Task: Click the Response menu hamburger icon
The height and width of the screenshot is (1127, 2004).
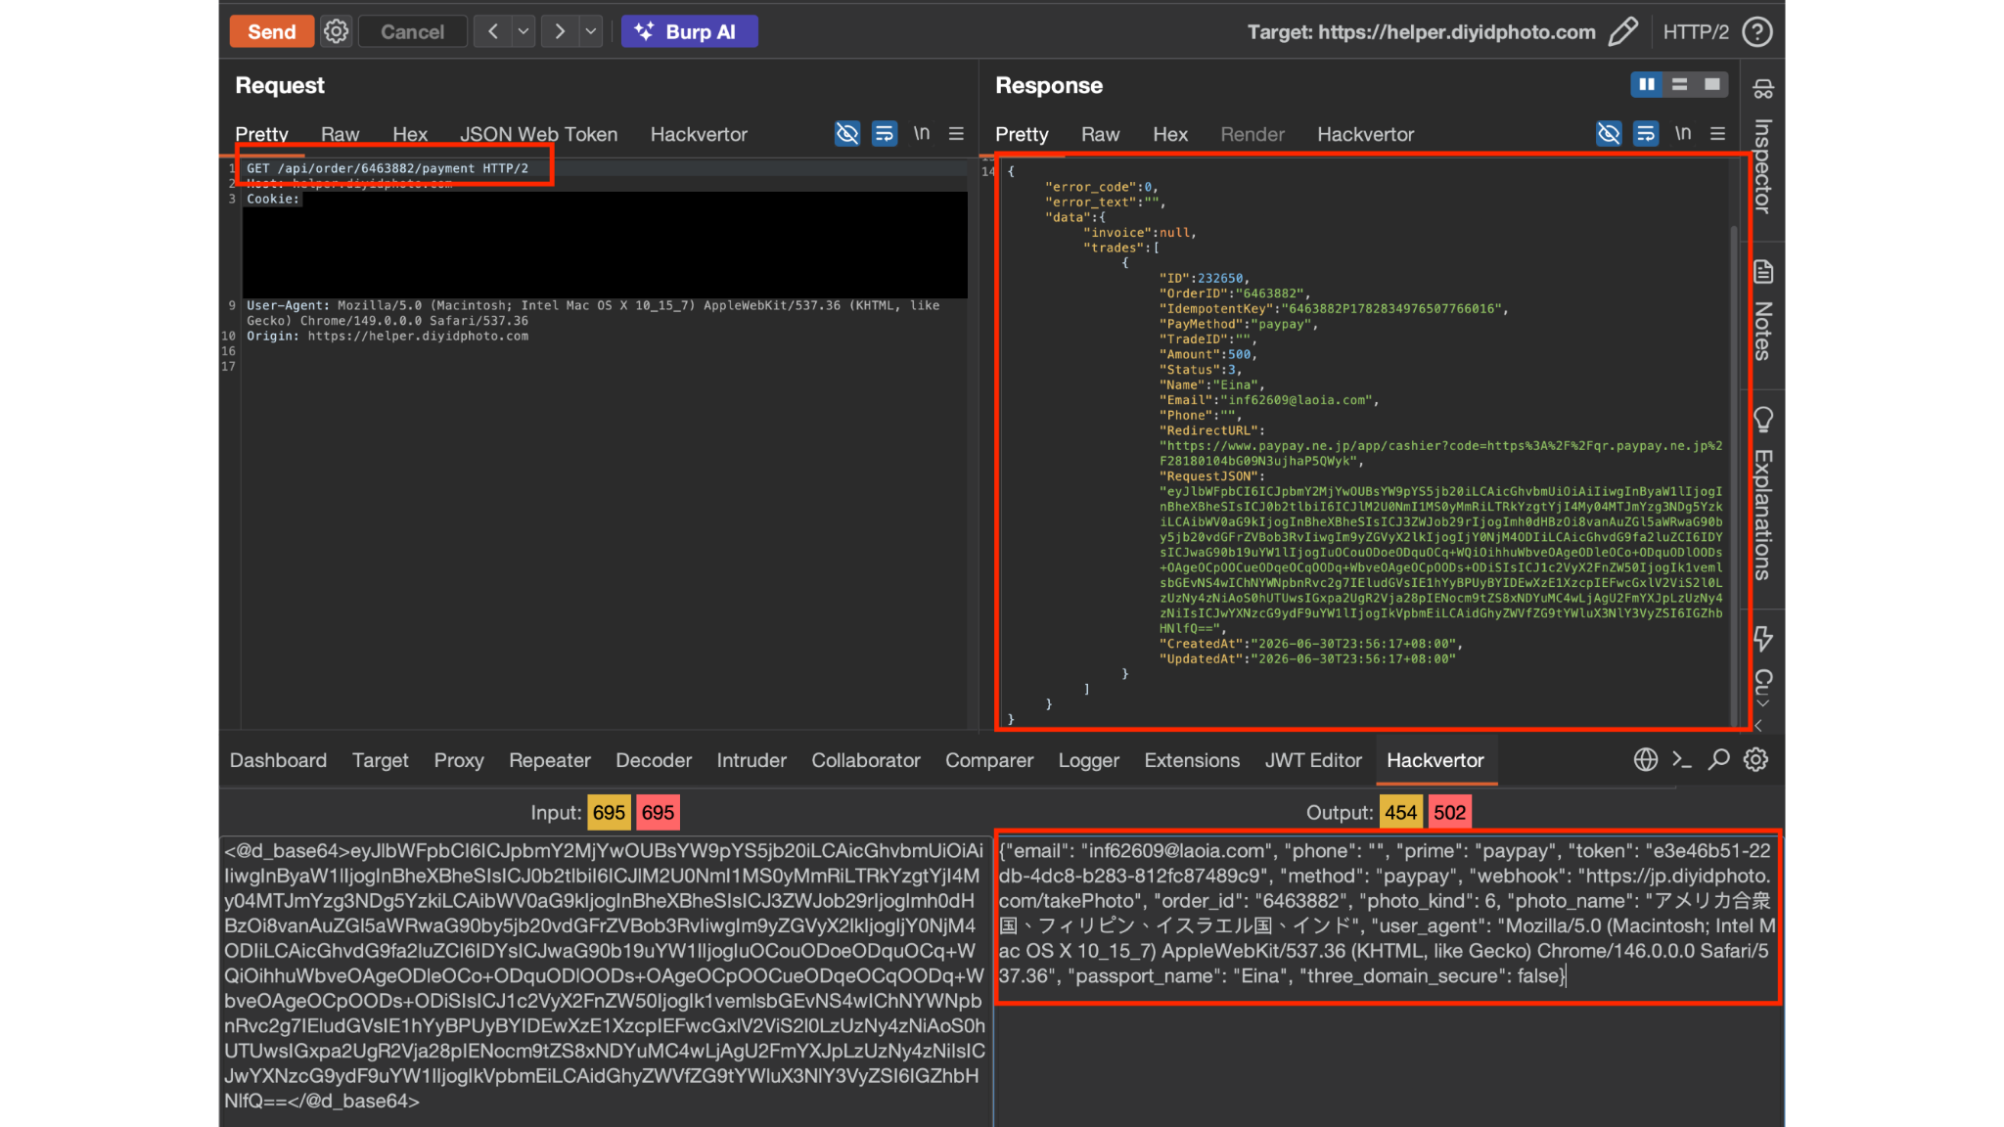Action: [1717, 133]
